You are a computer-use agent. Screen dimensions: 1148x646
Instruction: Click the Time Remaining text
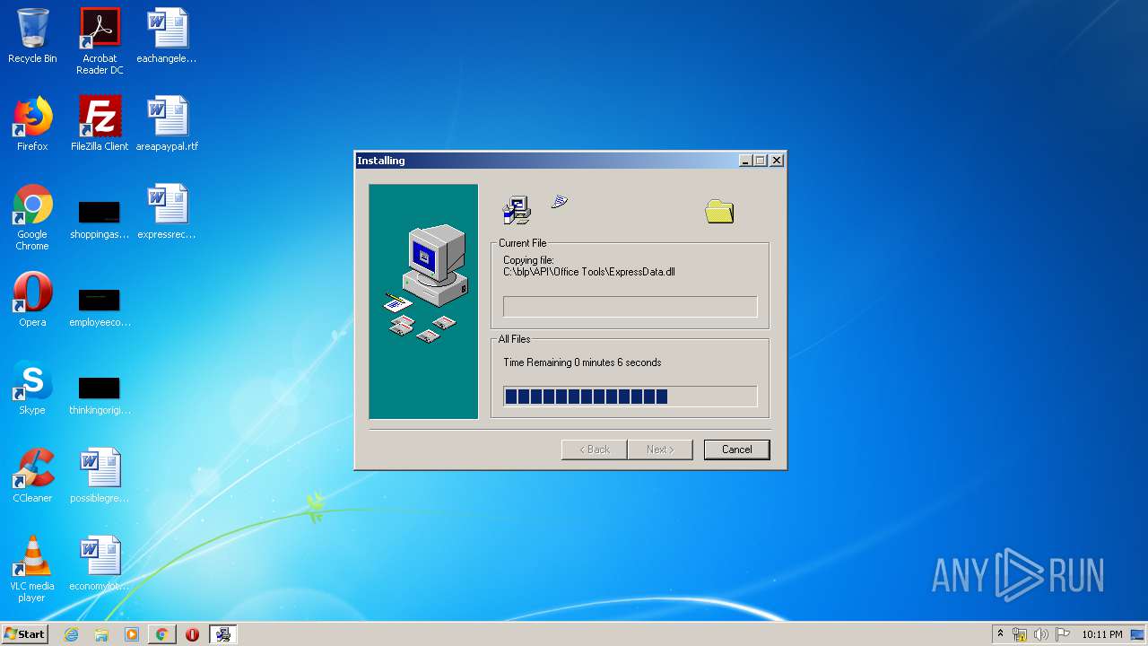(x=582, y=362)
